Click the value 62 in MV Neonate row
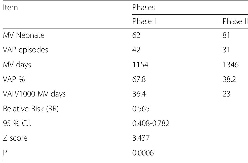This screenshot has height=163, width=248. coord(136,35)
